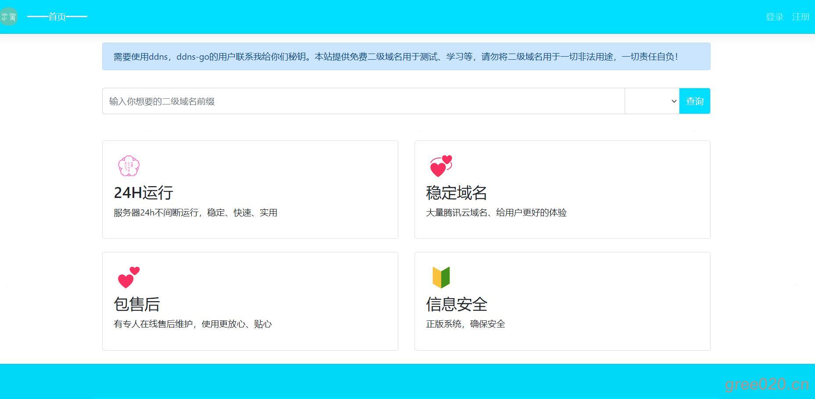Select the 稳定域名 card heading
This screenshot has height=399, width=815.
pos(456,193)
